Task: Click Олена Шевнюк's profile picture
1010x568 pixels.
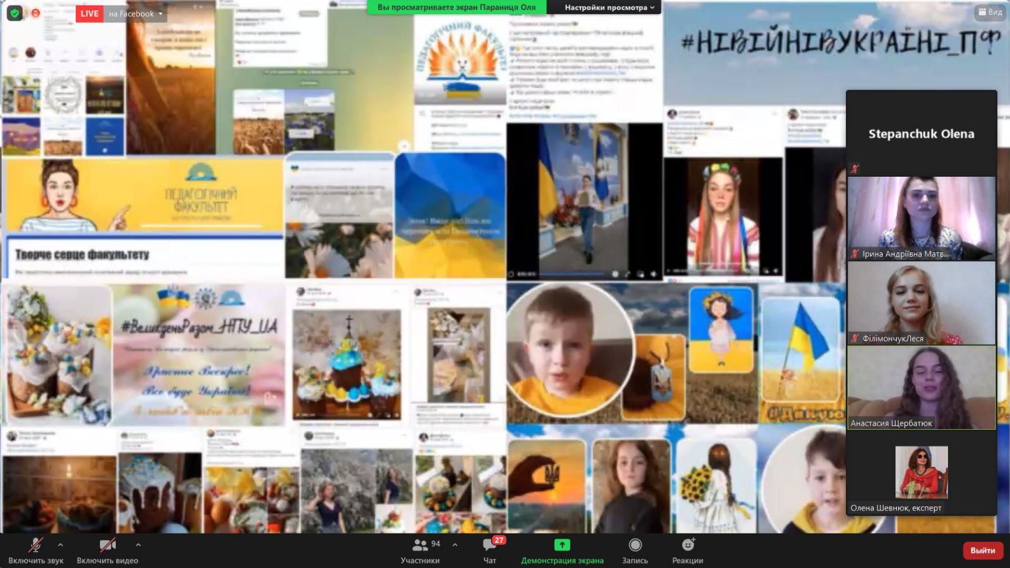Action: tap(921, 472)
